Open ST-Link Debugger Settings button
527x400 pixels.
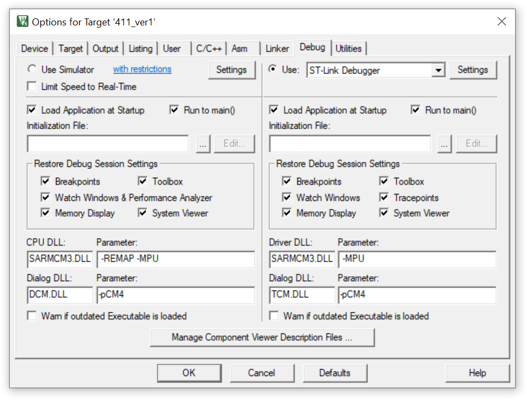point(472,70)
